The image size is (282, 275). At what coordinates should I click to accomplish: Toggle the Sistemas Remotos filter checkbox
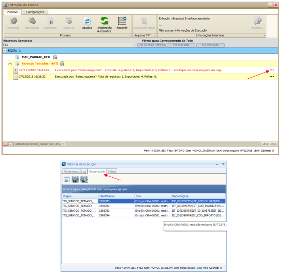(10, 144)
